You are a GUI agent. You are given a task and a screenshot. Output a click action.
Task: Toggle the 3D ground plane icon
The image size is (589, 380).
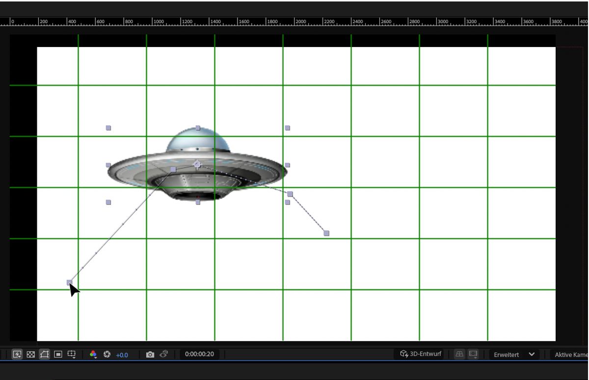(460, 354)
